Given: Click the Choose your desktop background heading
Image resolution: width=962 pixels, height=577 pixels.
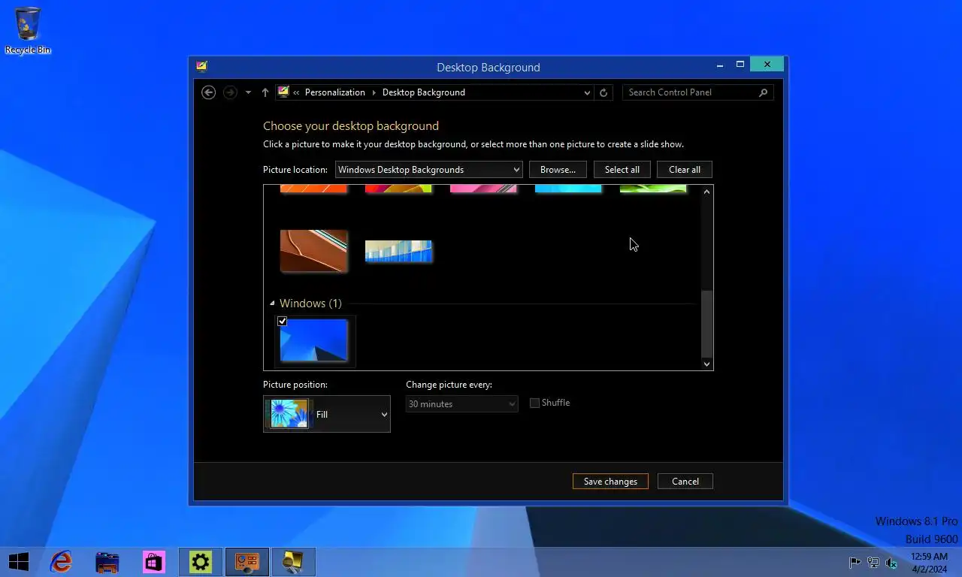Looking at the screenshot, I should [x=351, y=126].
